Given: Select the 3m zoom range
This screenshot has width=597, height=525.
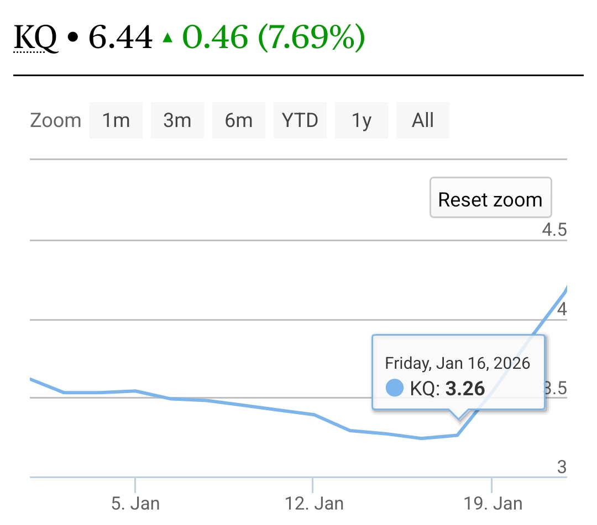Looking at the screenshot, I should pos(177,120).
